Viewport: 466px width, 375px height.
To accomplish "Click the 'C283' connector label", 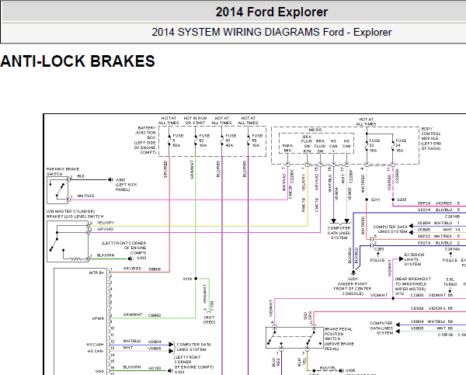I will pyautogui.click(x=379, y=249).
